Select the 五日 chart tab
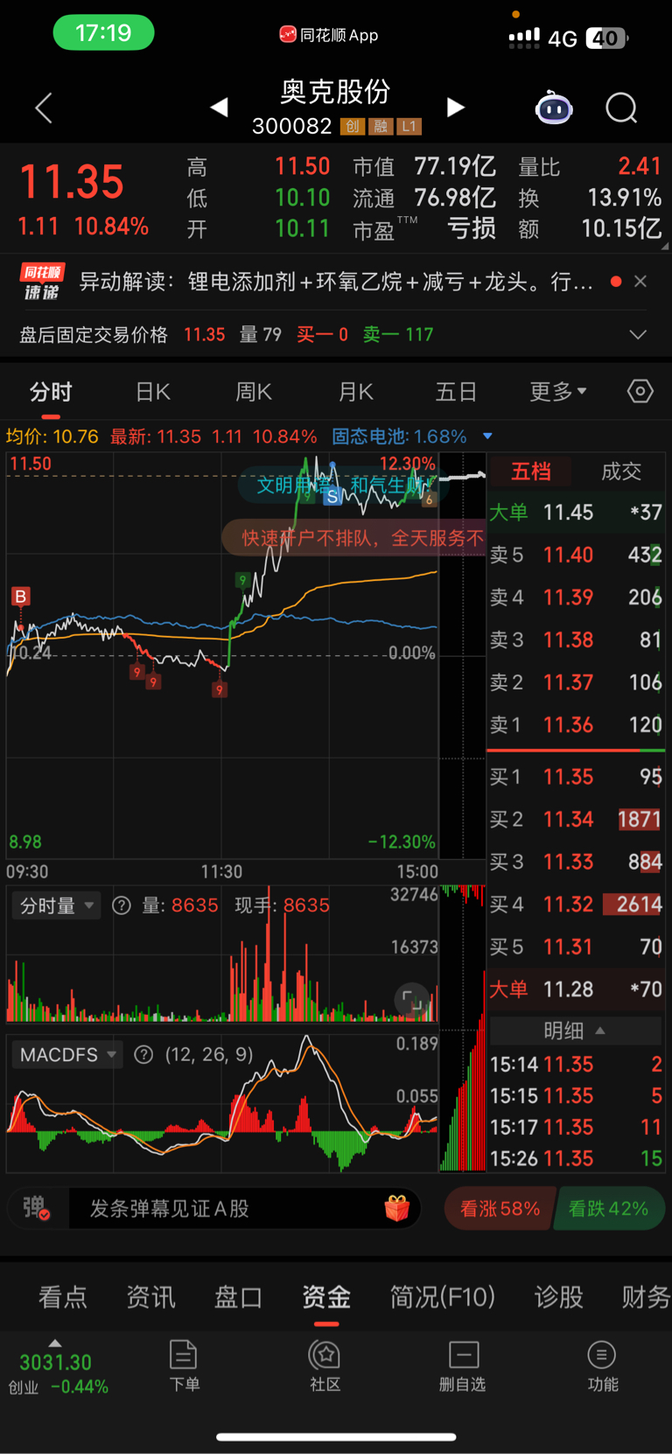This screenshot has width=672, height=1454. (x=456, y=392)
